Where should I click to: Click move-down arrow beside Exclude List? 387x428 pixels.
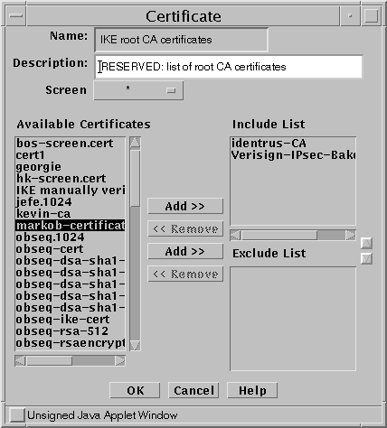point(366,258)
